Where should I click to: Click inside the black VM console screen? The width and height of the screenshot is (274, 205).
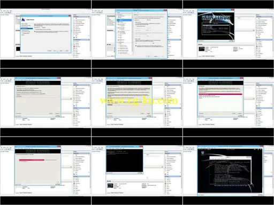(x=125, y=161)
